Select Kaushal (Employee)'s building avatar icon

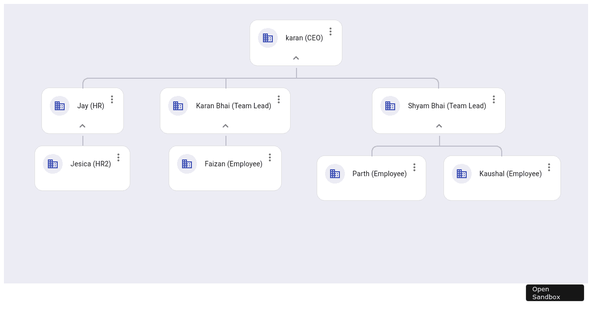pyautogui.click(x=462, y=174)
